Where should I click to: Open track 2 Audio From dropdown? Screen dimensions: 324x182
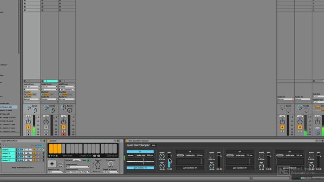pyautogui.click(x=49, y=86)
